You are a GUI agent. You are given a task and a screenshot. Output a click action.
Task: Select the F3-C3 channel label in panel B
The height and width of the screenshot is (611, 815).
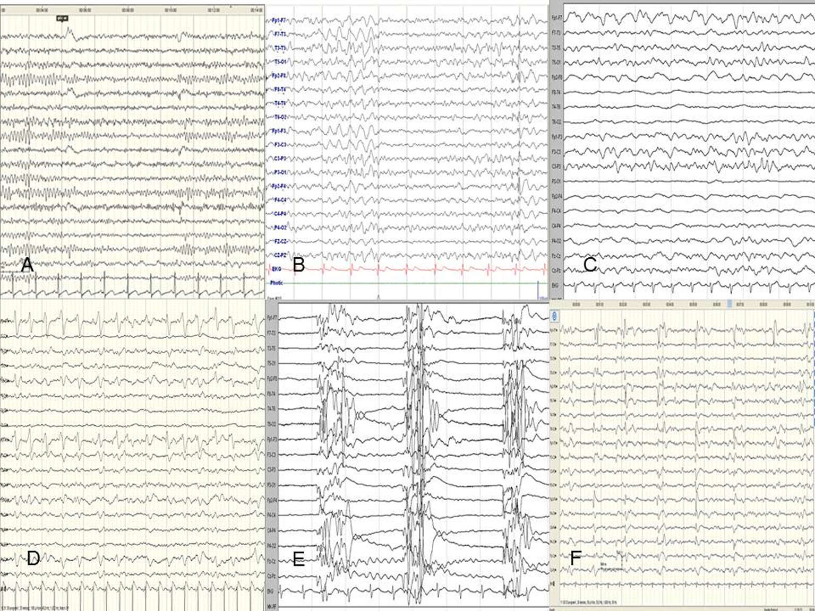tap(280, 144)
